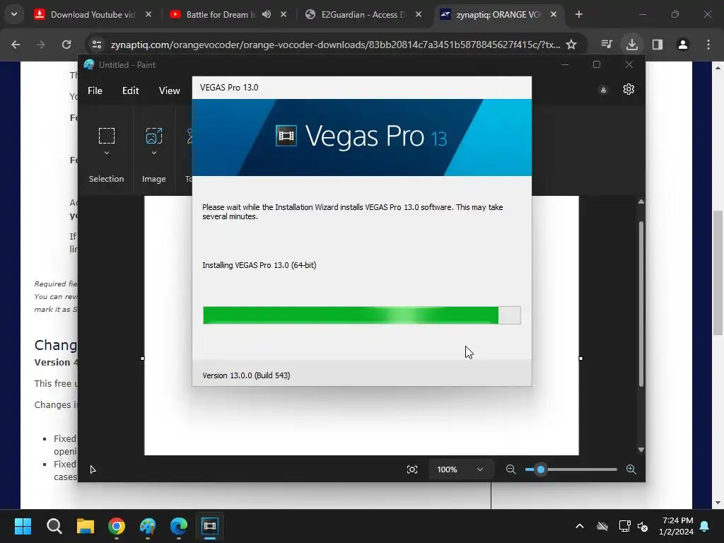This screenshot has width=724, height=543.
Task: Close the zynaptiq ORANGE VOCODER tab
Action: coord(553,14)
